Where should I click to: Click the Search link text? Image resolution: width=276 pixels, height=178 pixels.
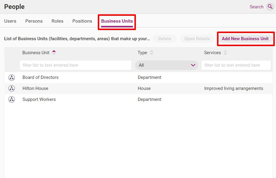pos(256,7)
